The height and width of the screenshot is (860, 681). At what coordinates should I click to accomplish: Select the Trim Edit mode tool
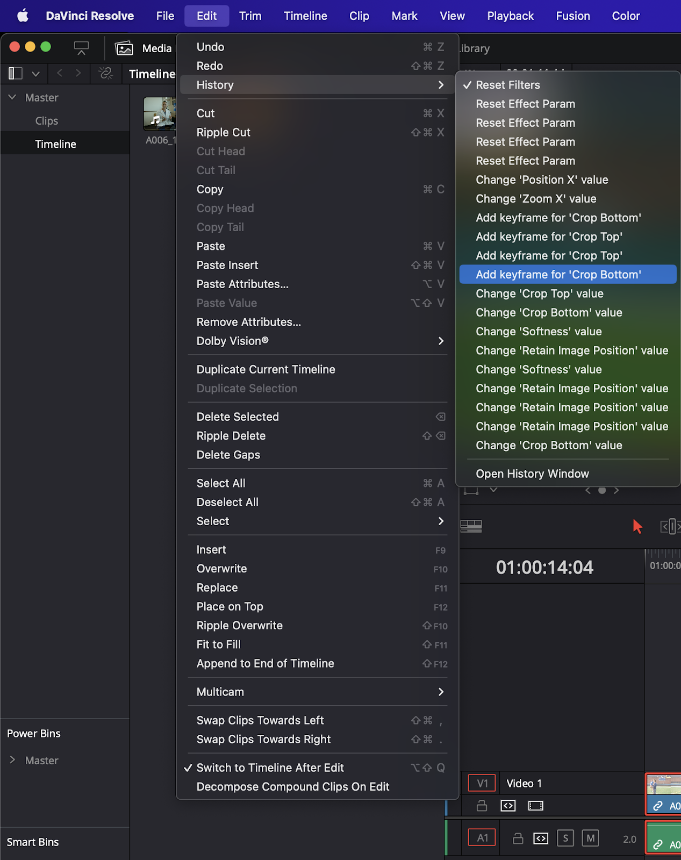(x=670, y=526)
